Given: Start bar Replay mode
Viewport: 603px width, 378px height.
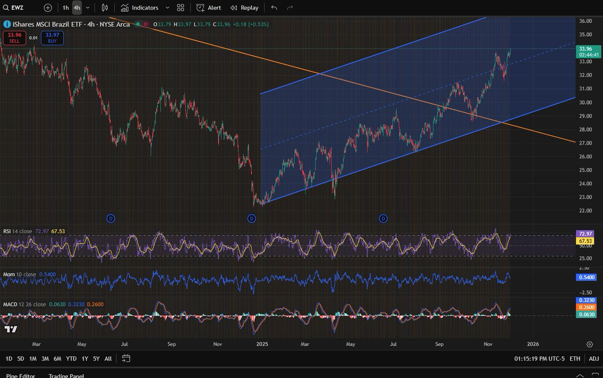Looking at the screenshot, I should point(244,8).
